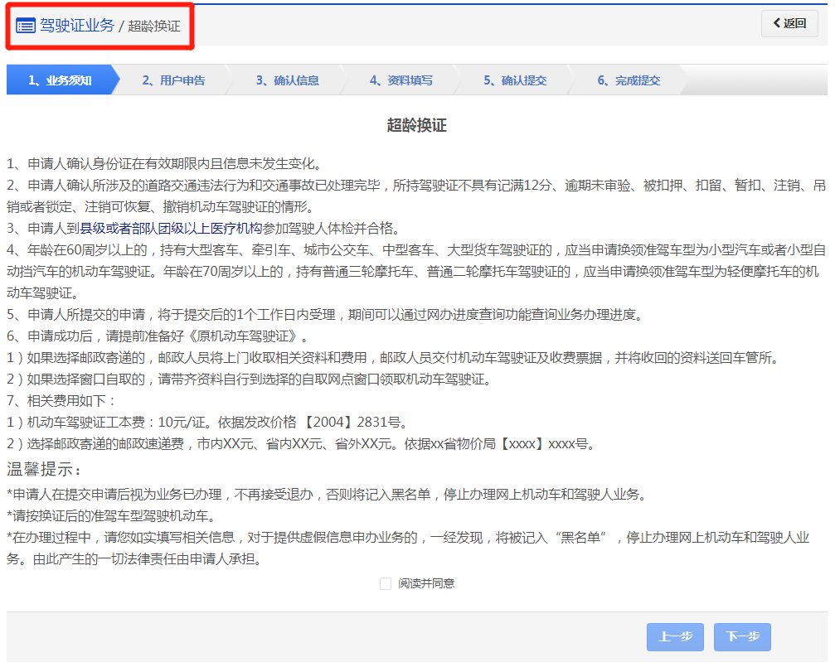Click the left chevron in 返回 button
Image resolution: width=835 pixels, height=667 pixels.
776,23
